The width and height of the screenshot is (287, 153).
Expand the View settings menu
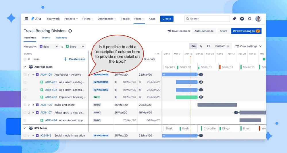pyautogui.click(x=249, y=46)
